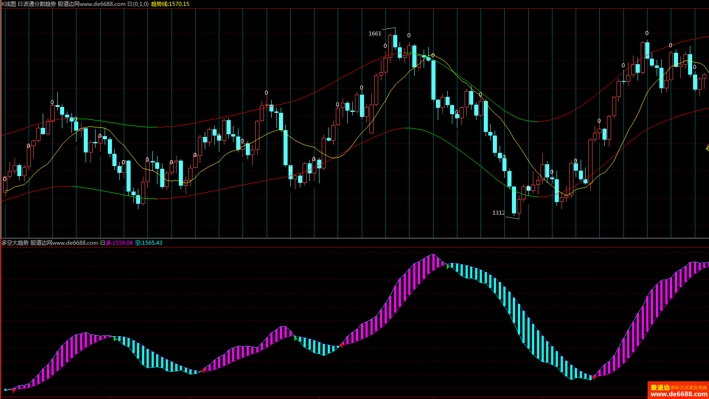
Task: Click the 1661 high price label
Action: [x=375, y=34]
